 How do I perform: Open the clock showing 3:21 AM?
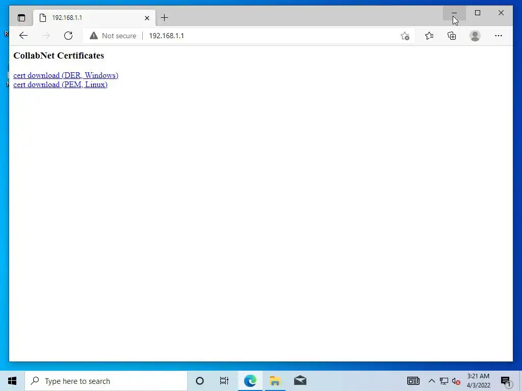pos(478,381)
